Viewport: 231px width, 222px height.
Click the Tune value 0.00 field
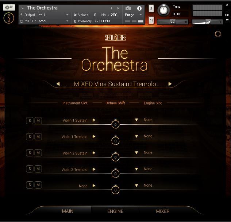[x=176, y=14]
